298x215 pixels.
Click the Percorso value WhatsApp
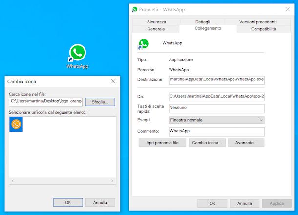179,70
